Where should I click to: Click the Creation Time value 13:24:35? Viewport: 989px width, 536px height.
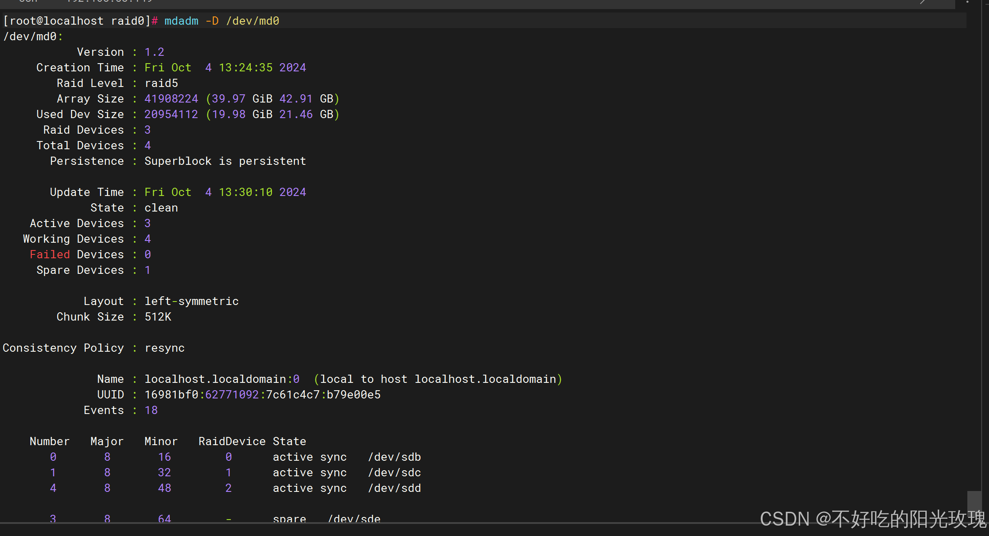pyautogui.click(x=246, y=67)
